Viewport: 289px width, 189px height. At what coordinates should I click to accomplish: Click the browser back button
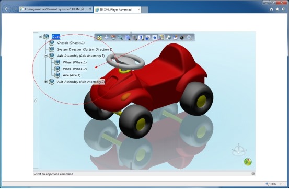(7, 9)
